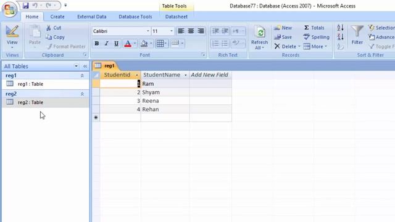The height and width of the screenshot is (222, 395).
Task: Run Spelling check
Action: coord(317,37)
